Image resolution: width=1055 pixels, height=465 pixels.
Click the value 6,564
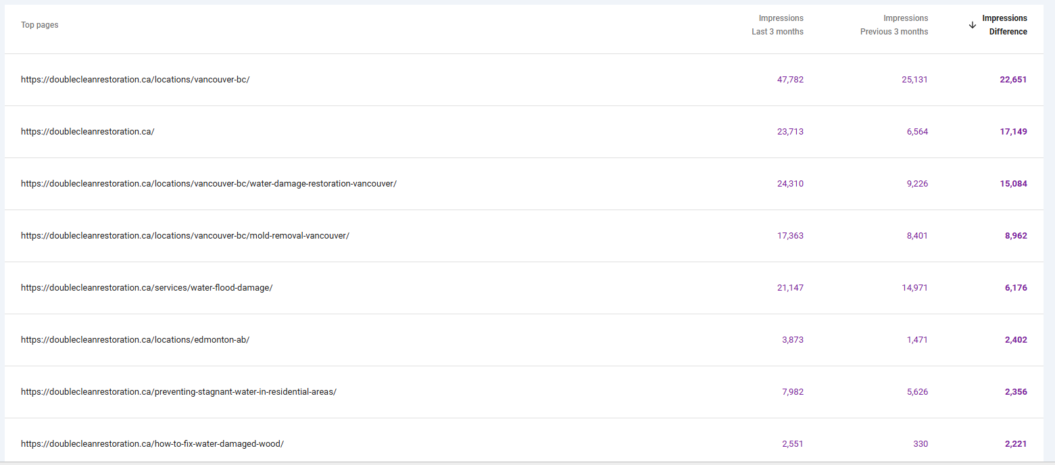click(917, 132)
